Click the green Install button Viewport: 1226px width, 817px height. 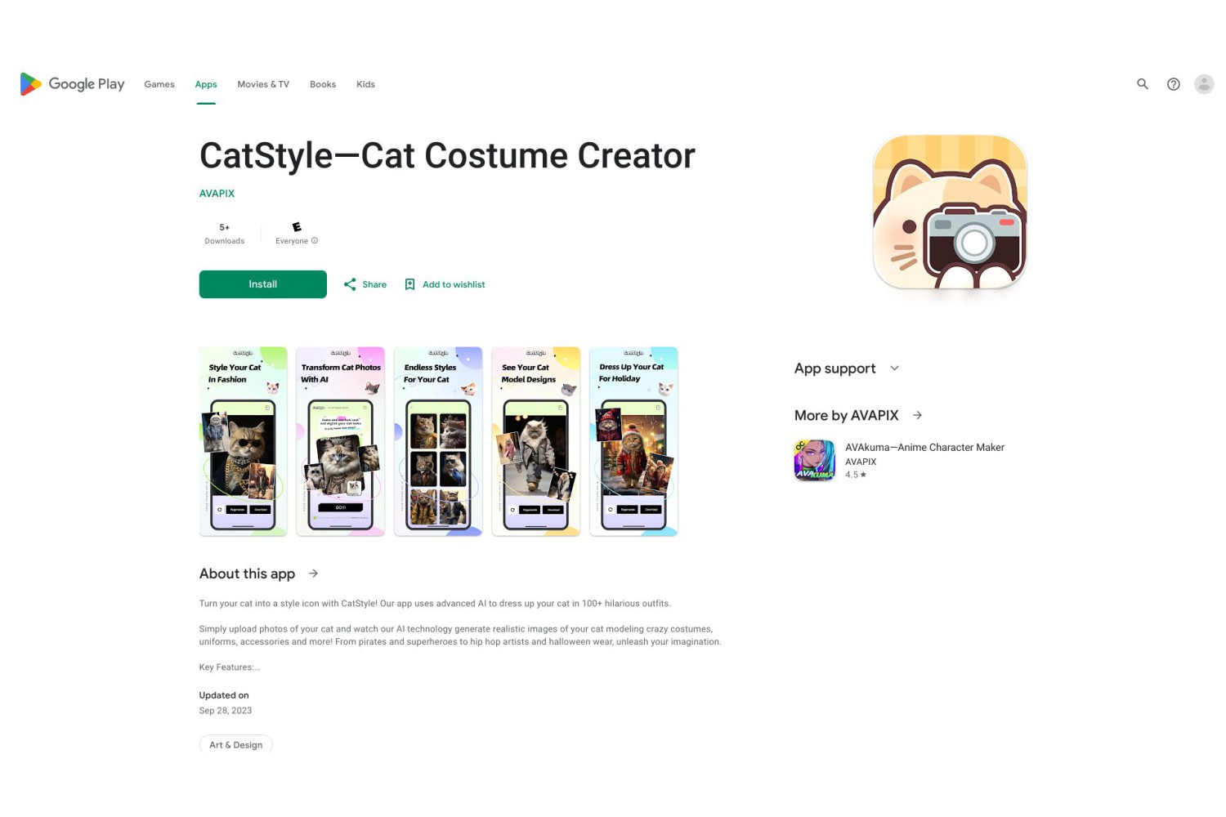[x=263, y=284]
